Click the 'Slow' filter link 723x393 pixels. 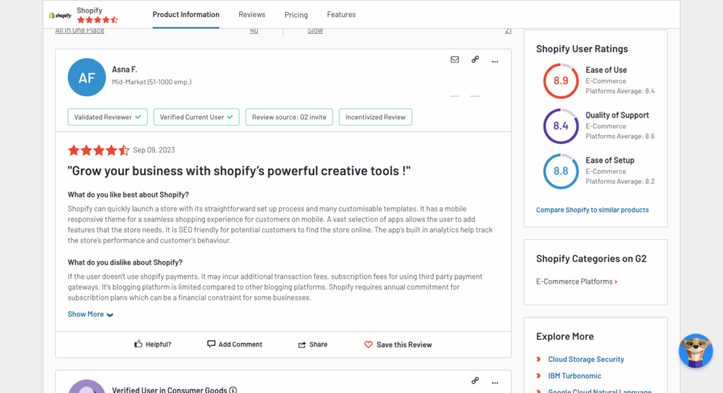tap(315, 30)
